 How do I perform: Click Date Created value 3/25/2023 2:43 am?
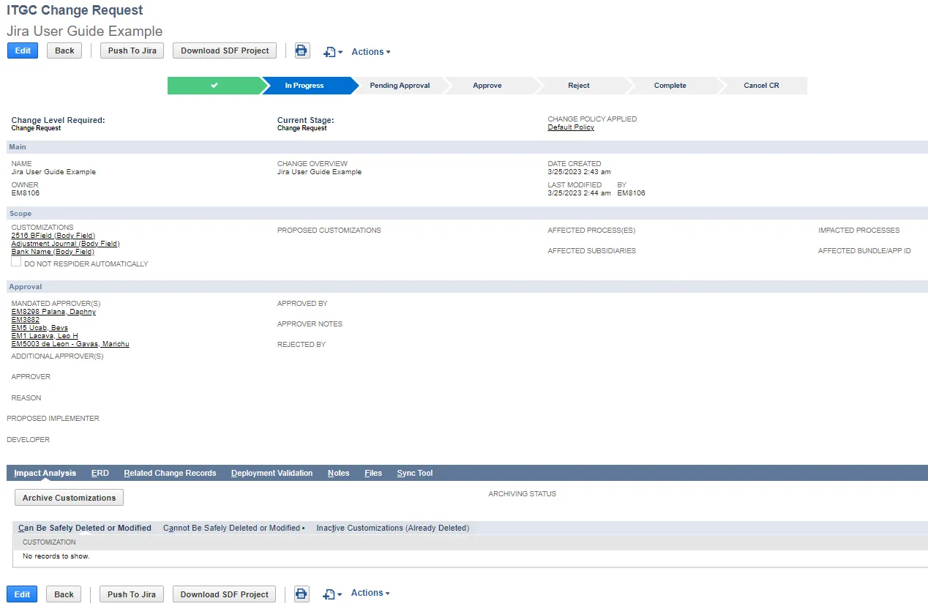(579, 172)
